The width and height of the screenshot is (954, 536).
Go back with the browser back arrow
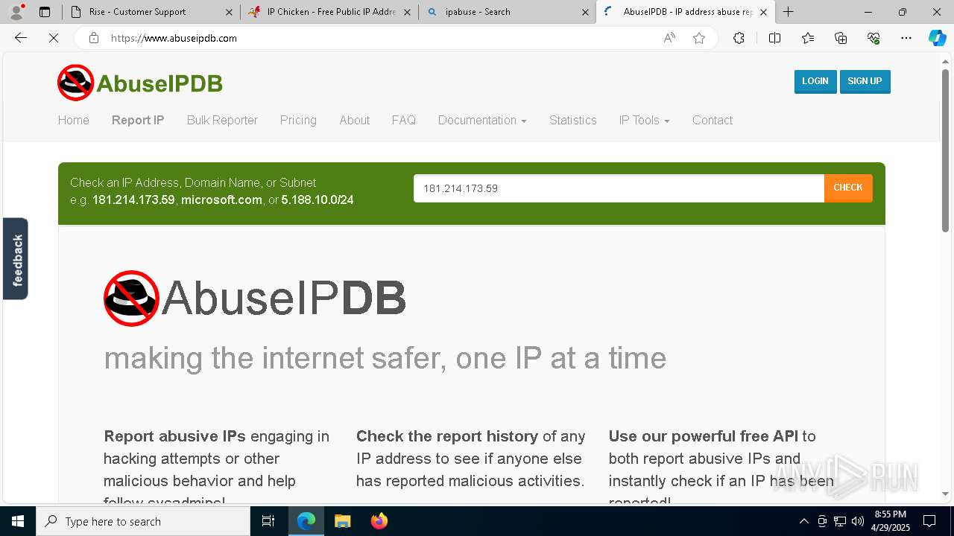pyautogui.click(x=21, y=38)
